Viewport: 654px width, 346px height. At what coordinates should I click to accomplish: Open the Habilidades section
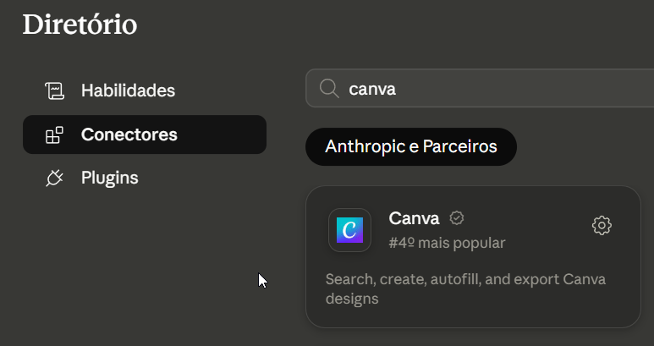145,91
